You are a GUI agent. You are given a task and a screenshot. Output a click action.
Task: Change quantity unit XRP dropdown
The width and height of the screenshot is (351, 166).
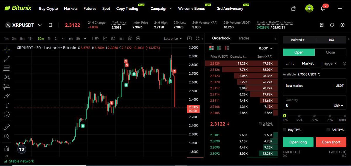(338, 106)
